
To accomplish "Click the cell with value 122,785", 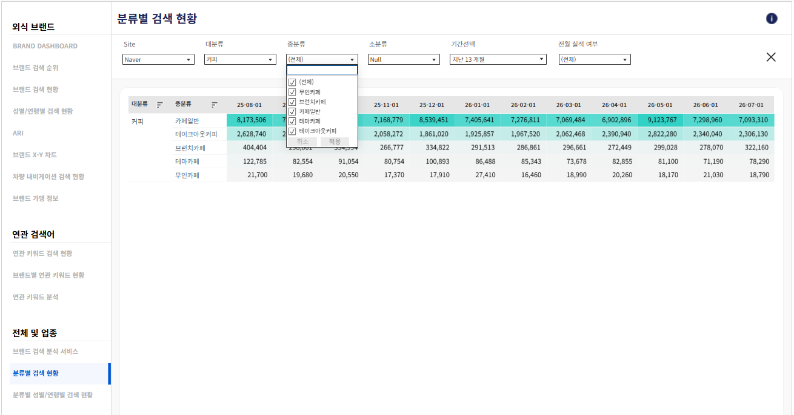I will pyautogui.click(x=250, y=162).
